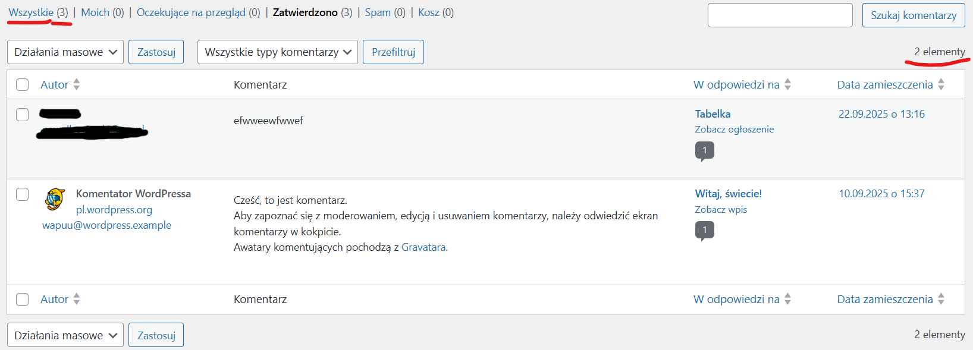The height and width of the screenshot is (350, 973).
Task: Click comment count bubble for Witaj, świecie!
Action: pyautogui.click(x=704, y=230)
